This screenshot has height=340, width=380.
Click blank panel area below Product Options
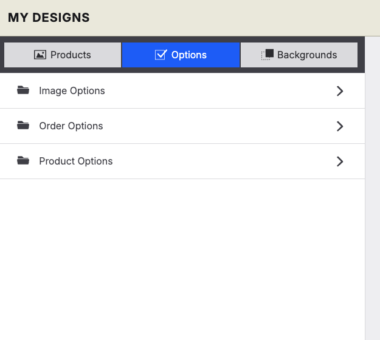[182, 259]
